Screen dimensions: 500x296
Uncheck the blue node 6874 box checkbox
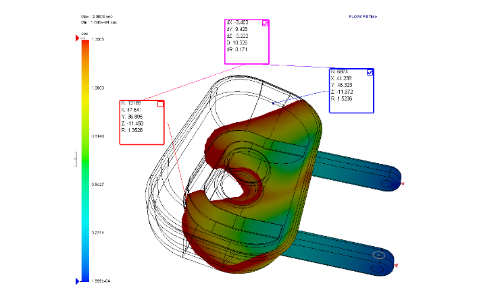pos(370,73)
